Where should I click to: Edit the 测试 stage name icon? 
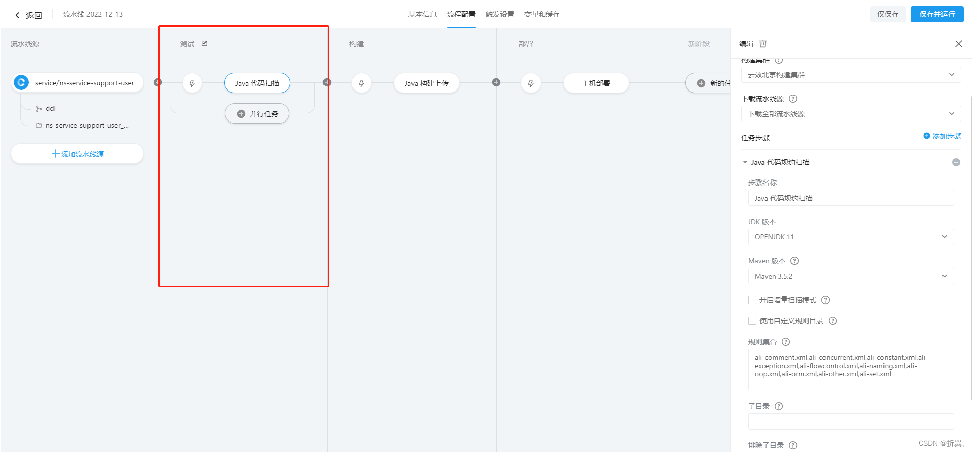[x=204, y=43]
